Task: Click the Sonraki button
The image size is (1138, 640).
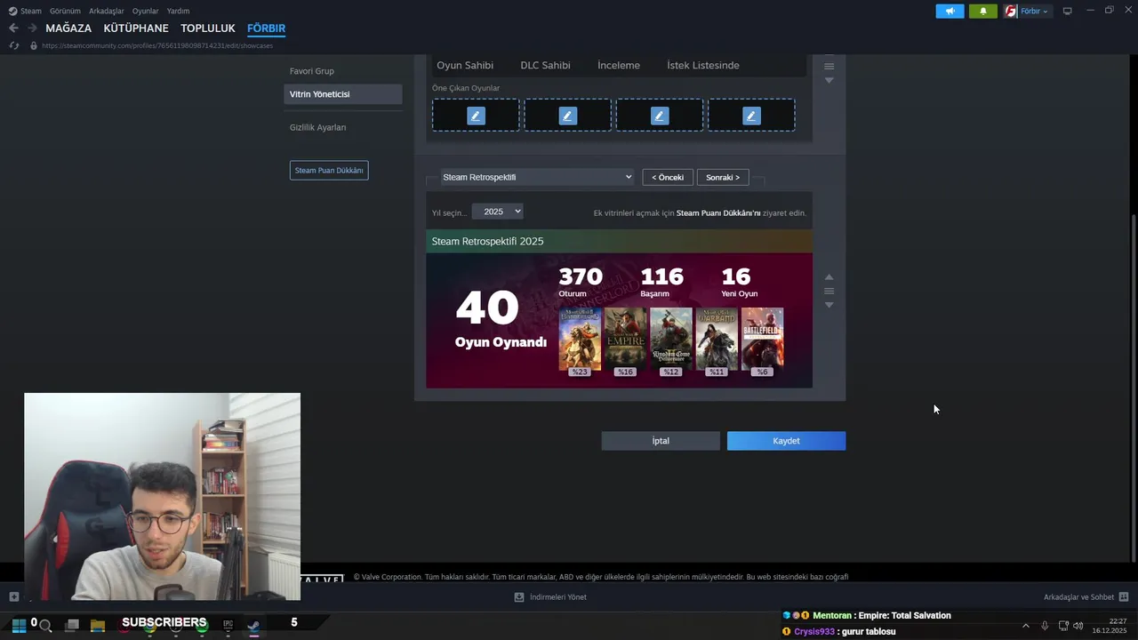Action: pyautogui.click(x=723, y=177)
